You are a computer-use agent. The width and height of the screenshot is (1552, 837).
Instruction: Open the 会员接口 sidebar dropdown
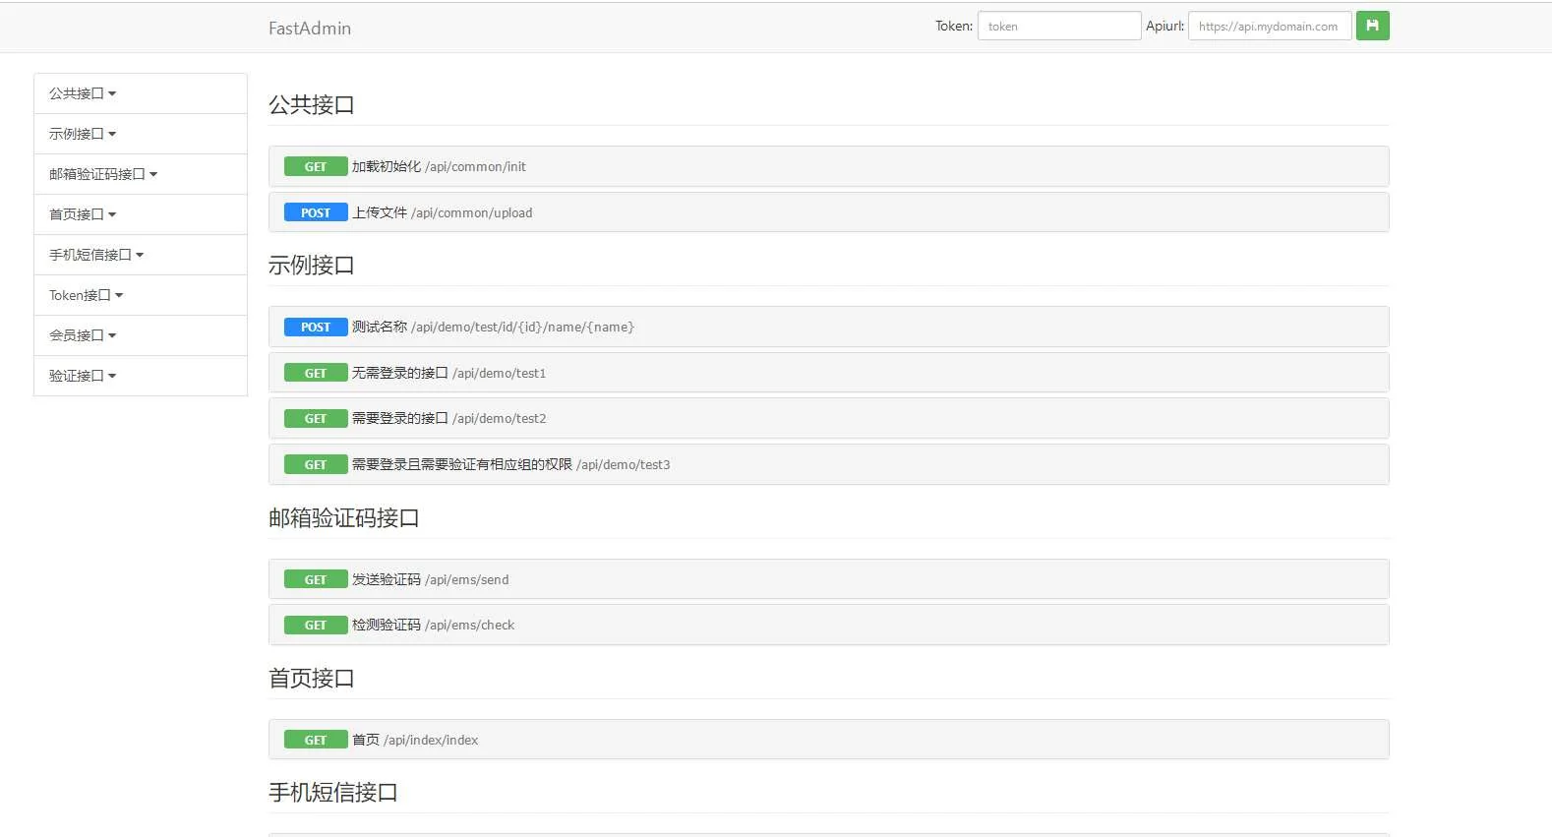tap(83, 335)
